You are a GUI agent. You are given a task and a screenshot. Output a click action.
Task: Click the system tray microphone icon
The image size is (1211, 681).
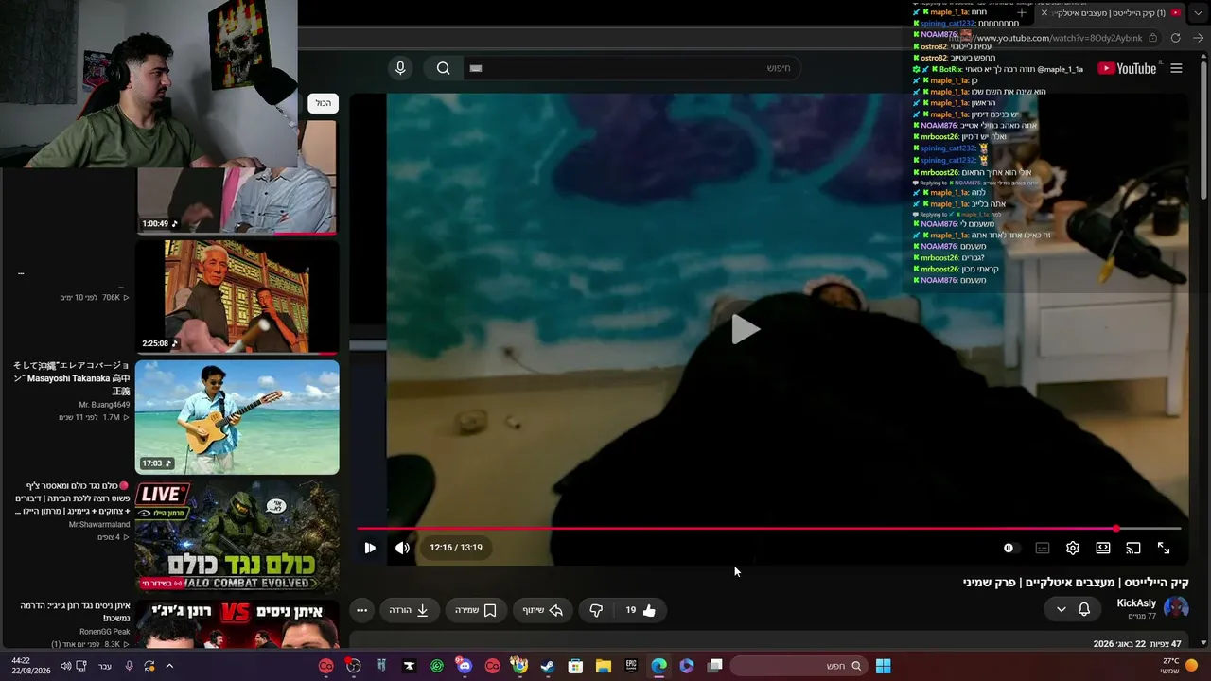point(129,666)
